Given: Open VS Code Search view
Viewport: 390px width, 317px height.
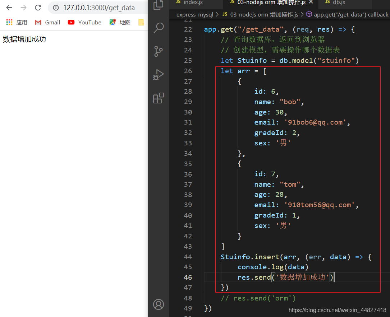Looking at the screenshot, I should click(159, 28).
